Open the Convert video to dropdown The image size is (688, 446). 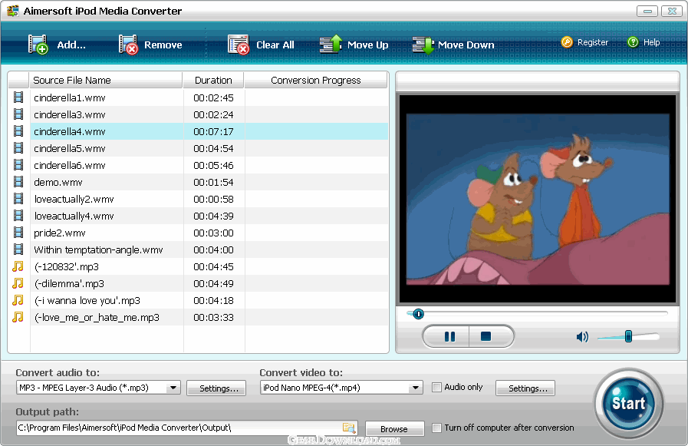coord(416,388)
